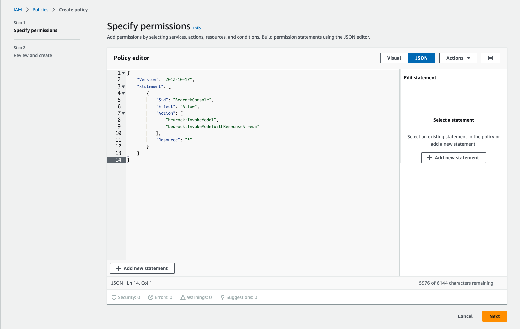Click the Security shield status icon
This screenshot has height=329, width=521.
click(x=114, y=297)
